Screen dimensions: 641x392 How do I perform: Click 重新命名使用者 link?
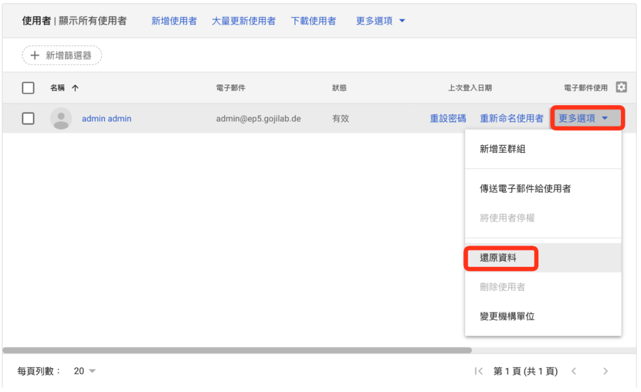tap(511, 118)
